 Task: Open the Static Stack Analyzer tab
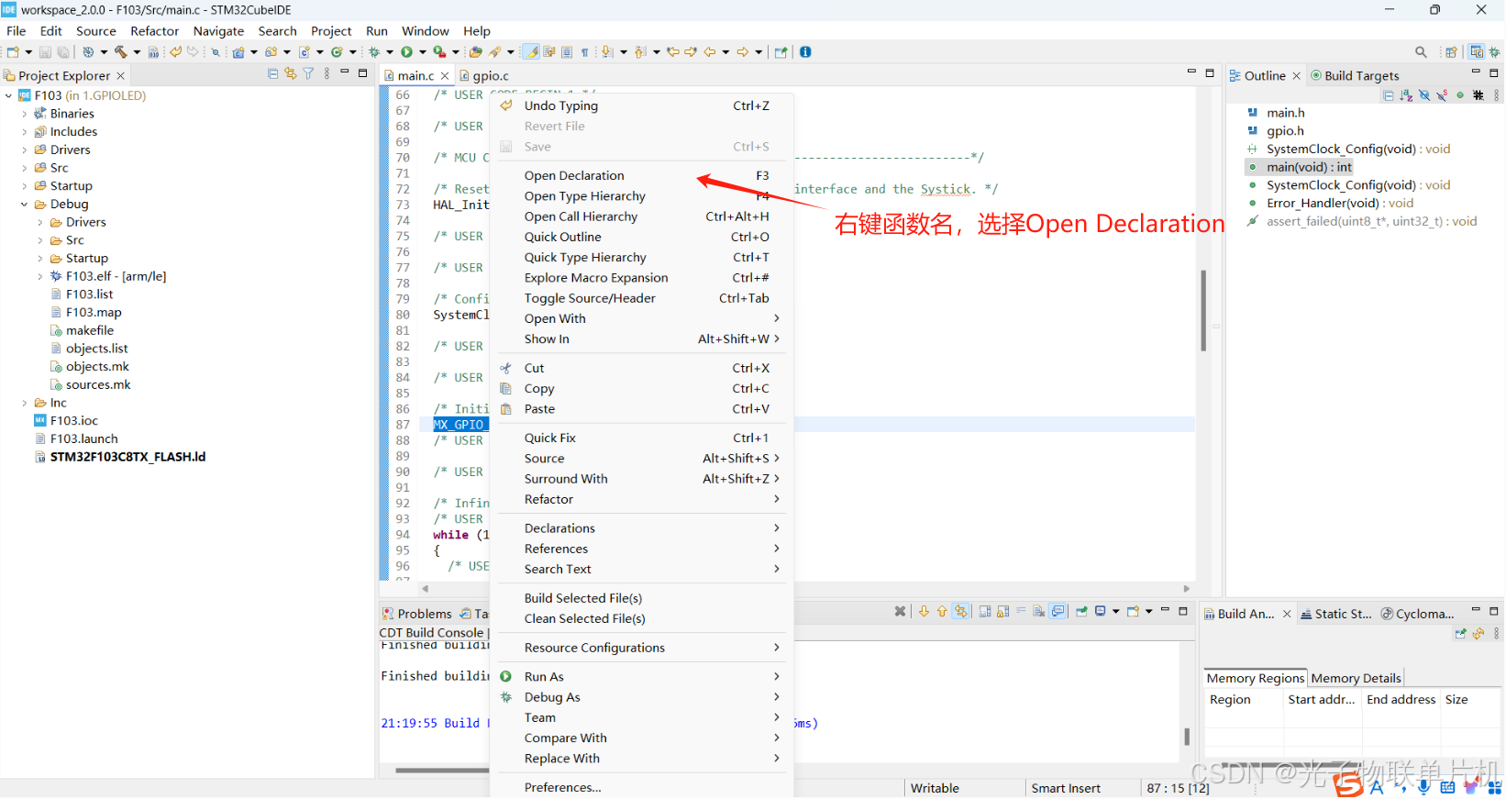click(1335, 614)
